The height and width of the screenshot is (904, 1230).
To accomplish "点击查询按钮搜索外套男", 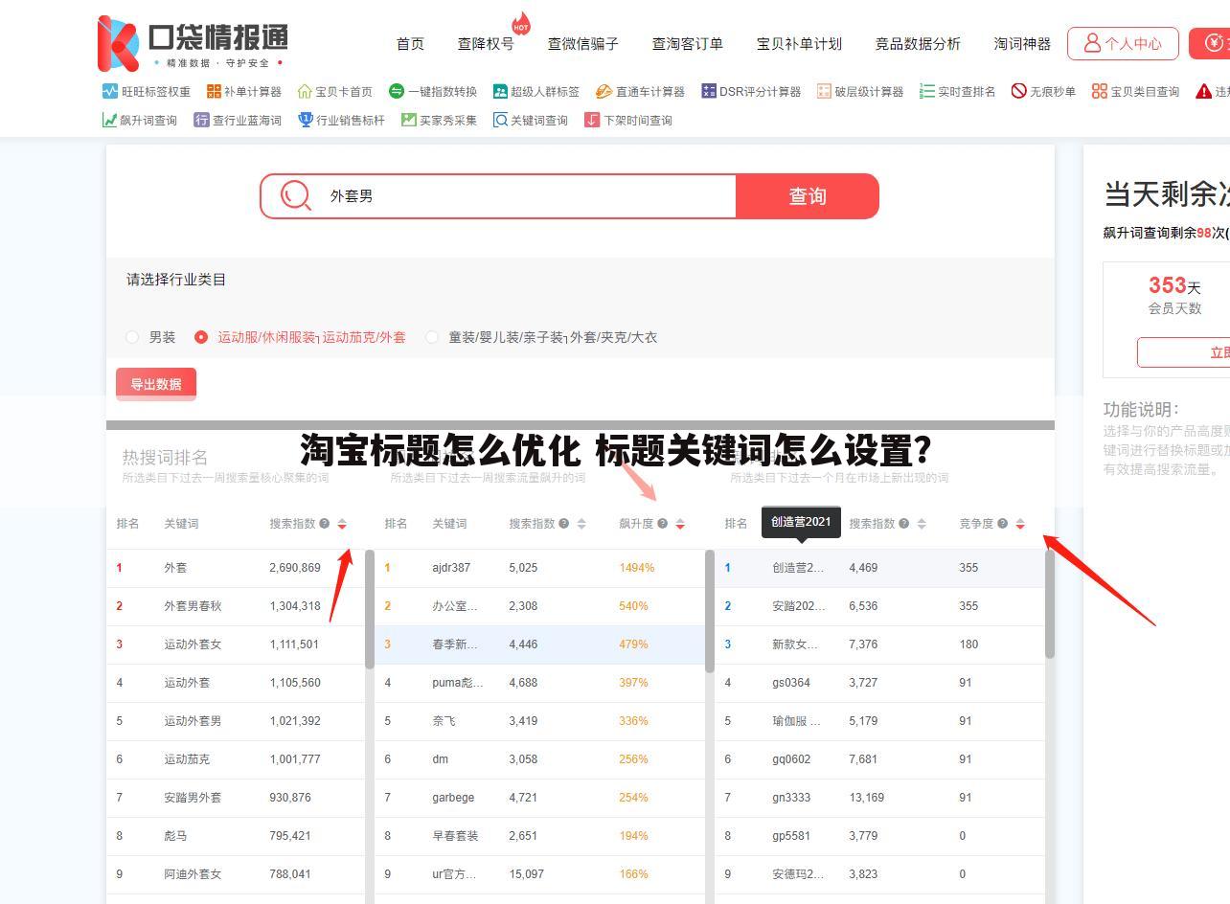I will [x=807, y=195].
